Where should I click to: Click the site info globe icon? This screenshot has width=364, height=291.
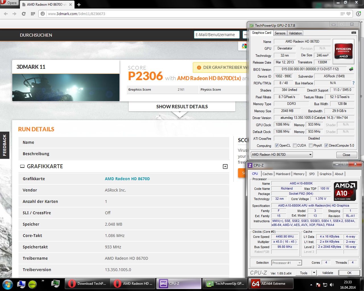pos(43,14)
